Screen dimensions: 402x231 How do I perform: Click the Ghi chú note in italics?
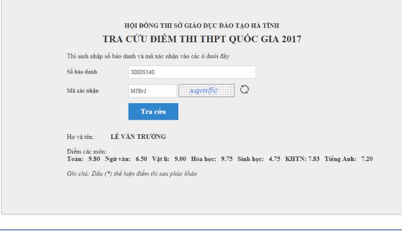(x=132, y=174)
